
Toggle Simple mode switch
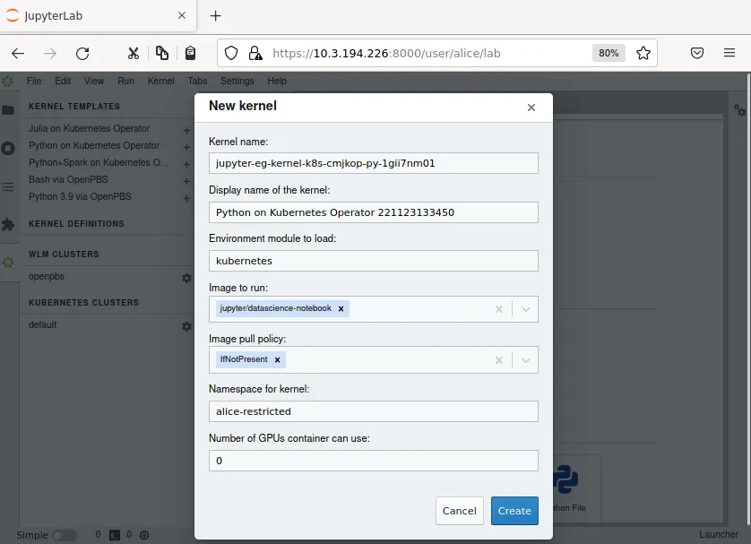tap(65, 535)
